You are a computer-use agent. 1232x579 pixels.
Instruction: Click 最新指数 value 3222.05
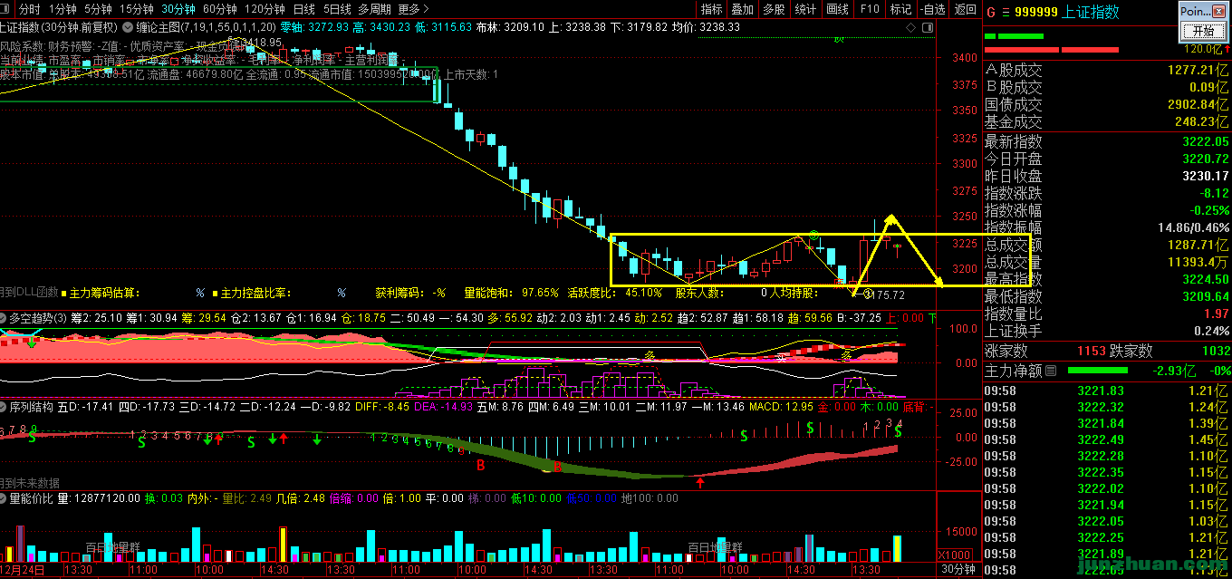click(x=1206, y=141)
